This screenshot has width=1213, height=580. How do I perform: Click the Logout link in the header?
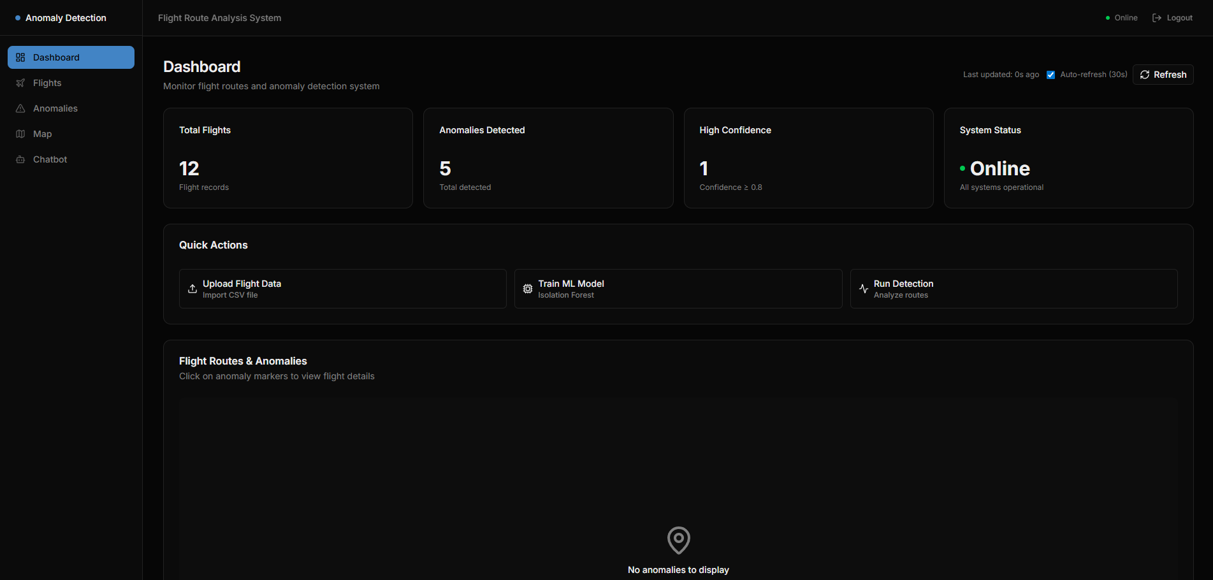point(1179,17)
